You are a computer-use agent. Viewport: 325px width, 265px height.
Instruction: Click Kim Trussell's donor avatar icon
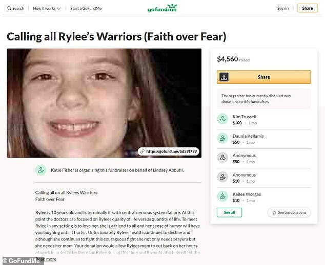click(222, 119)
